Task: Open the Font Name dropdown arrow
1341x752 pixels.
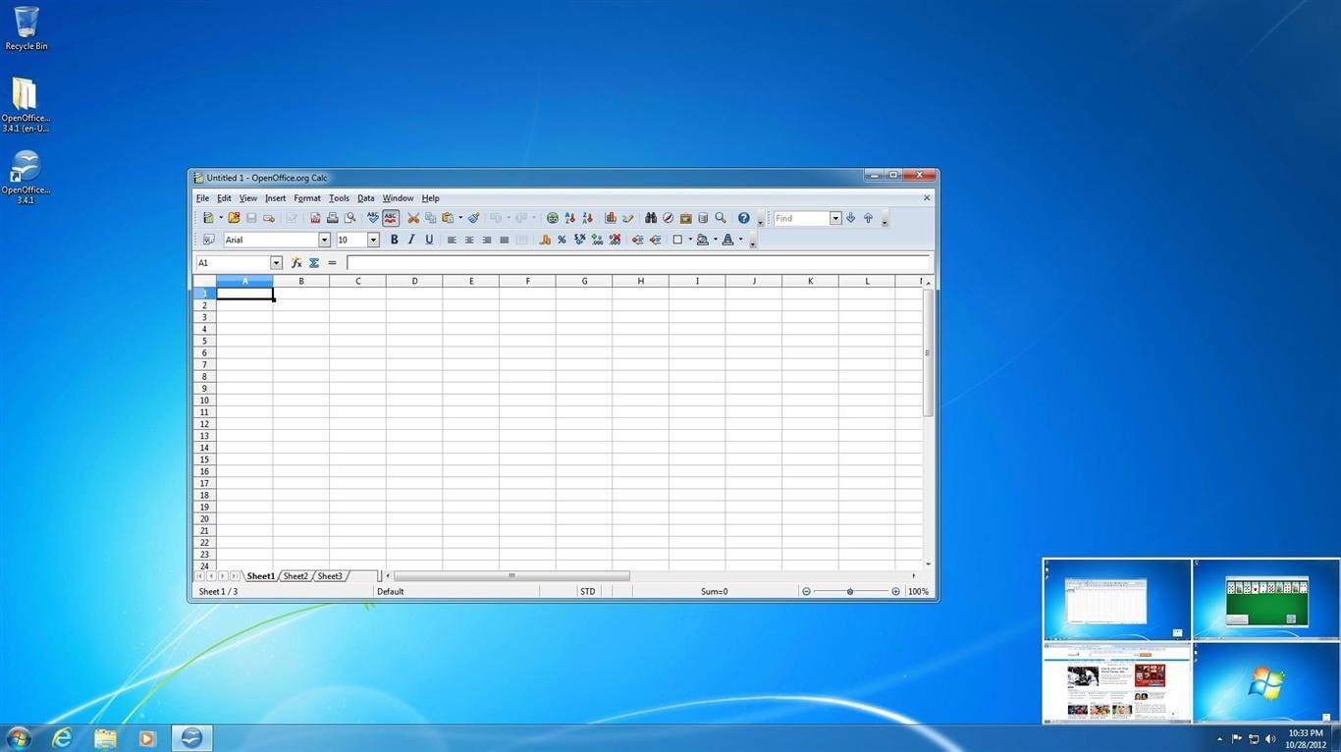Action: (324, 240)
